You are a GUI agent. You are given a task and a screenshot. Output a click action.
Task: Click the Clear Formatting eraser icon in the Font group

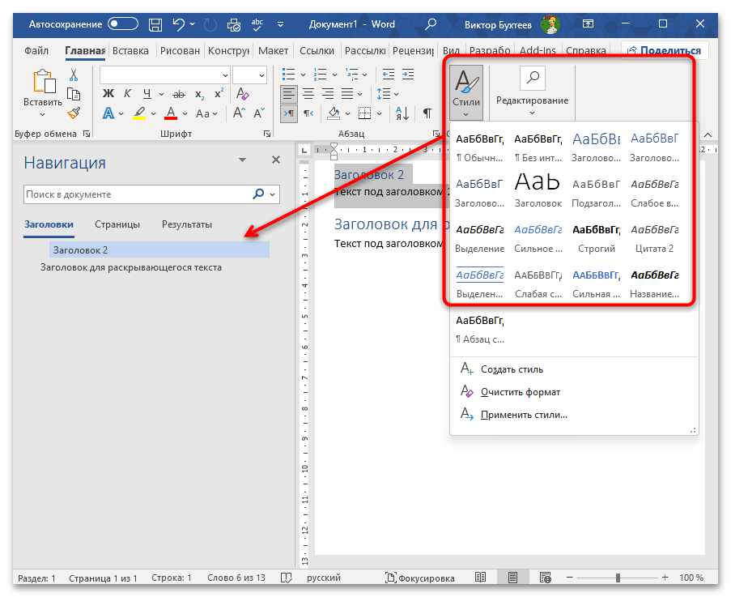tap(242, 96)
